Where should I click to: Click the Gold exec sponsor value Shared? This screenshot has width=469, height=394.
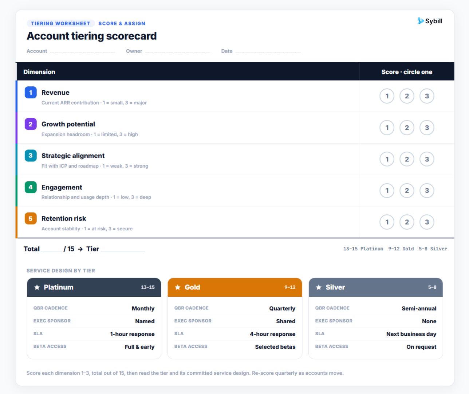point(286,321)
